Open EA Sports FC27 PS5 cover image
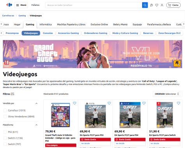185x148 pixels. [95, 115]
